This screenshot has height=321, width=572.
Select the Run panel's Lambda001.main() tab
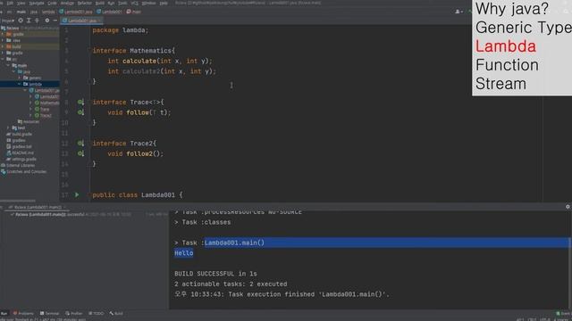pos(37,207)
